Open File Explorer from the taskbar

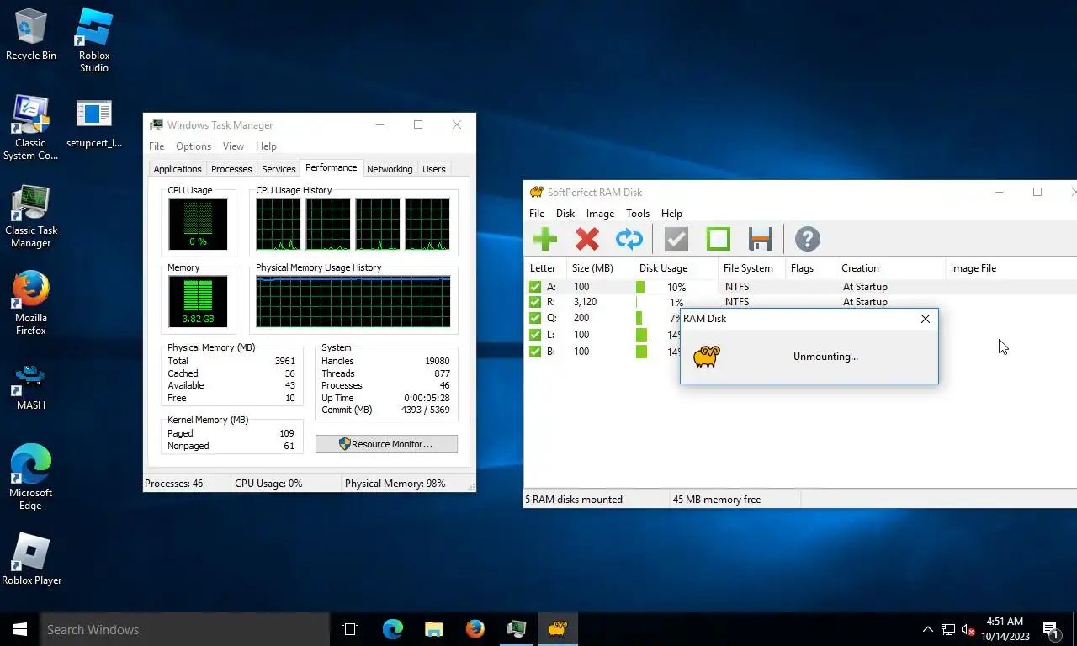pos(433,629)
